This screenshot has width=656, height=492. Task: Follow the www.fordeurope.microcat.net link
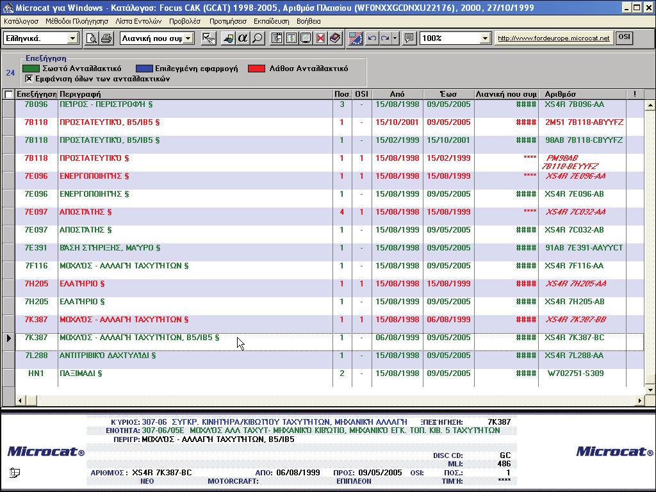[553, 38]
